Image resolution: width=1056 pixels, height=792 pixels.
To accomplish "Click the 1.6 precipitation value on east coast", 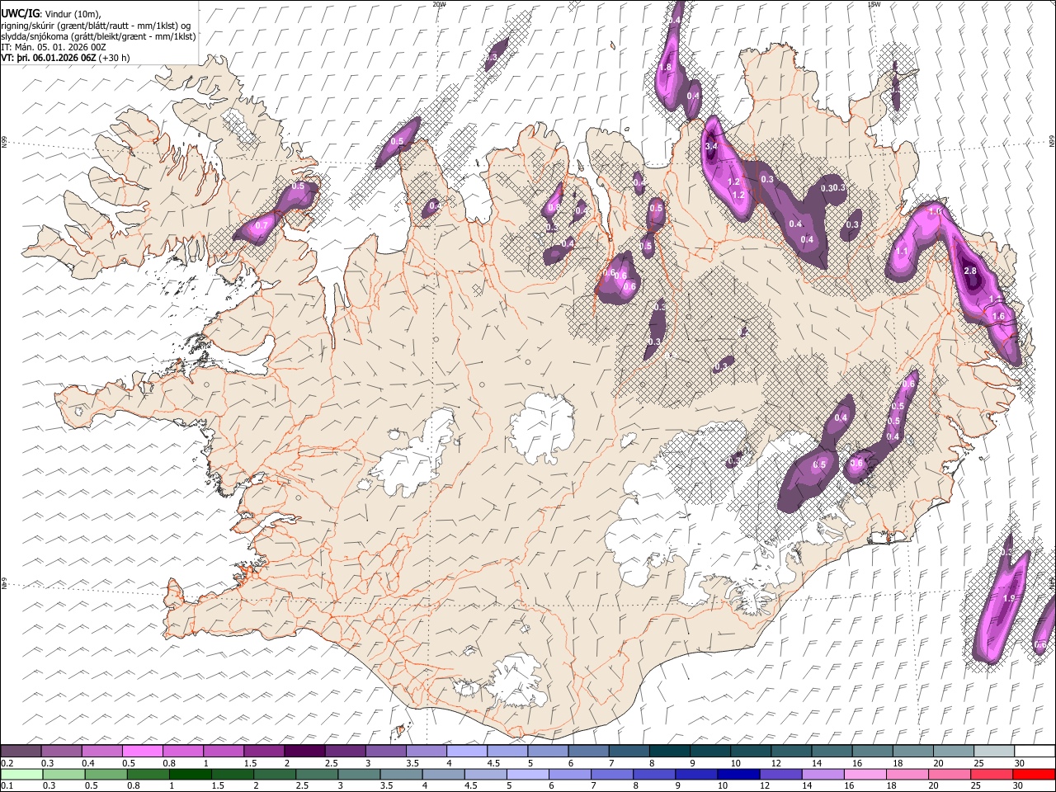I will coord(998,316).
